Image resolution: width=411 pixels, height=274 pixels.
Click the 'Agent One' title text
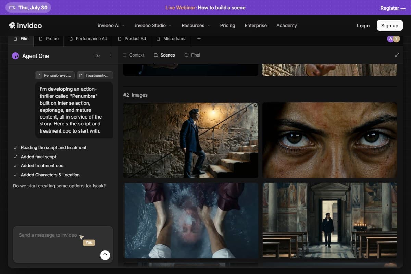point(36,56)
